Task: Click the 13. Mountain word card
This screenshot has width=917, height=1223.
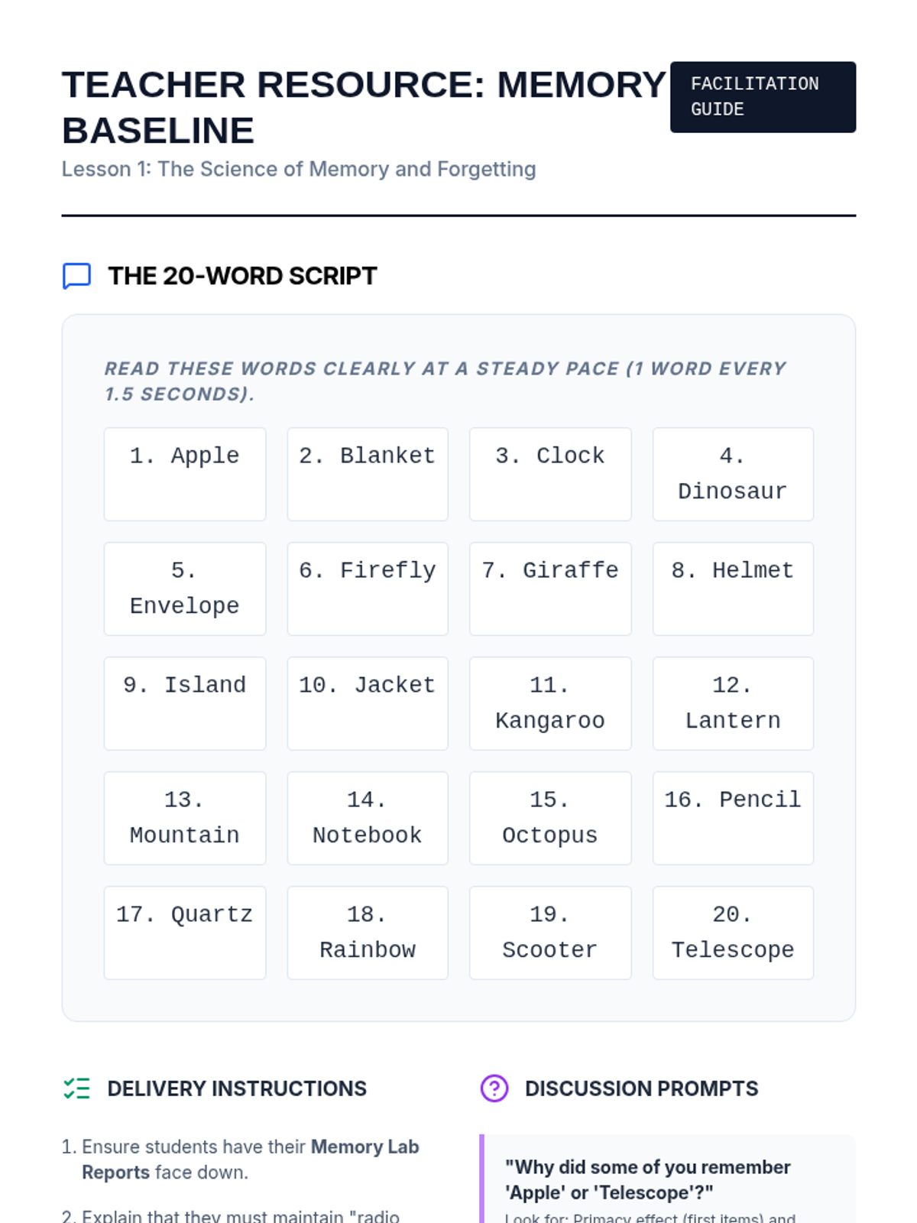Action: coord(185,818)
